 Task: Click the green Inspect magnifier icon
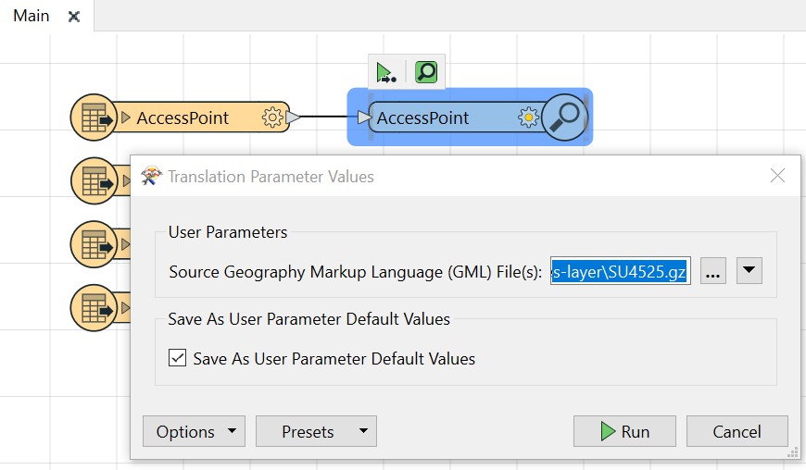pyautogui.click(x=426, y=72)
